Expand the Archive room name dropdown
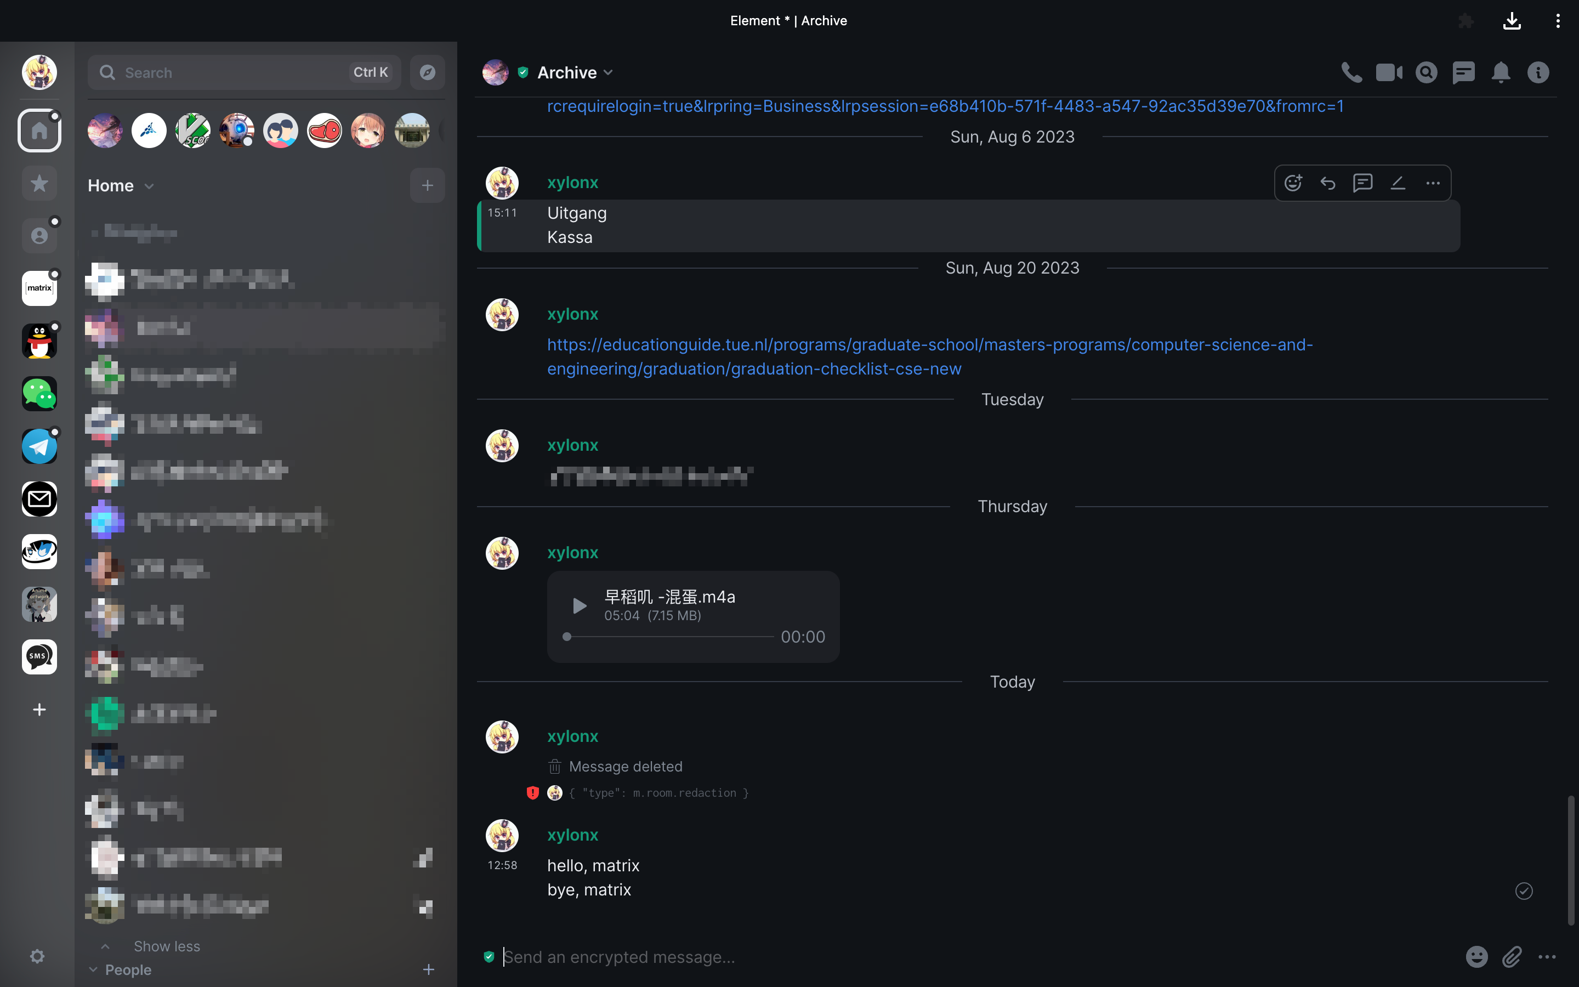 click(x=609, y=72)
